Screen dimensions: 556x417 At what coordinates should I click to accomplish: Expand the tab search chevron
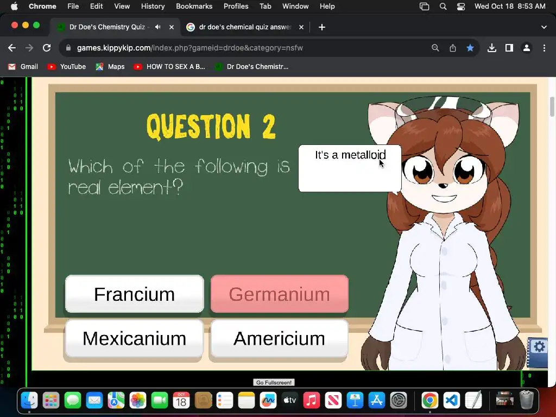click(544, 27)
